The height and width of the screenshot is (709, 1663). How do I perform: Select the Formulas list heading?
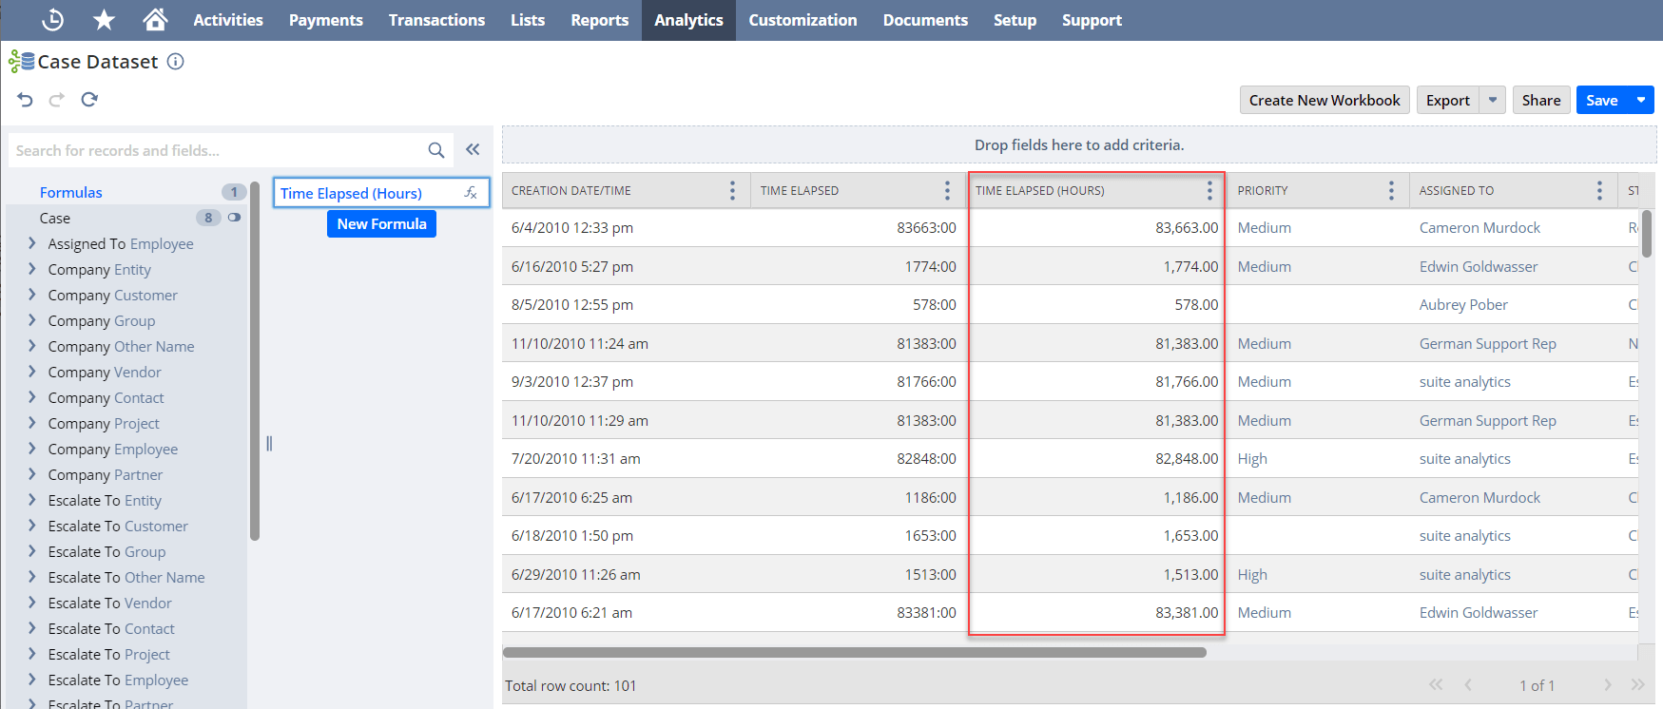(71, 192)
